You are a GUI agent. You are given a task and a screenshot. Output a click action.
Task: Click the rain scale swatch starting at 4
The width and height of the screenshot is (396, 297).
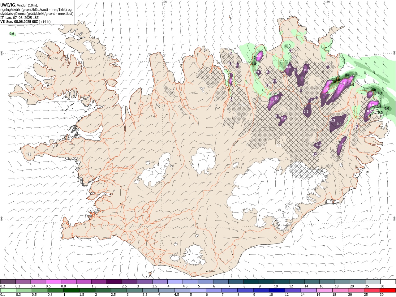pyautogui.click(x=166, y=291)
